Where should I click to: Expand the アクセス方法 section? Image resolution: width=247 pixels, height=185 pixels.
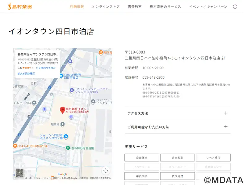(x=178, y=113)
